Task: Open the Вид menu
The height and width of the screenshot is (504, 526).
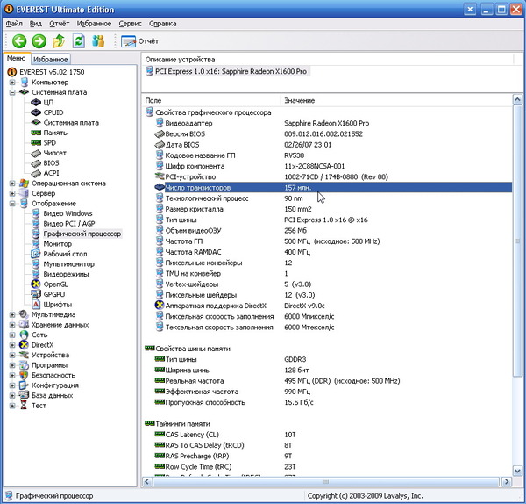Action: (x=36, y=24)
